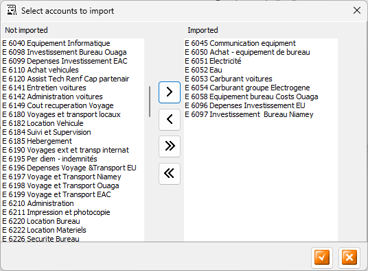This screenshot has width=368, height=271.
Task: Select E 6210 Administration
Action: click(73, 203)
